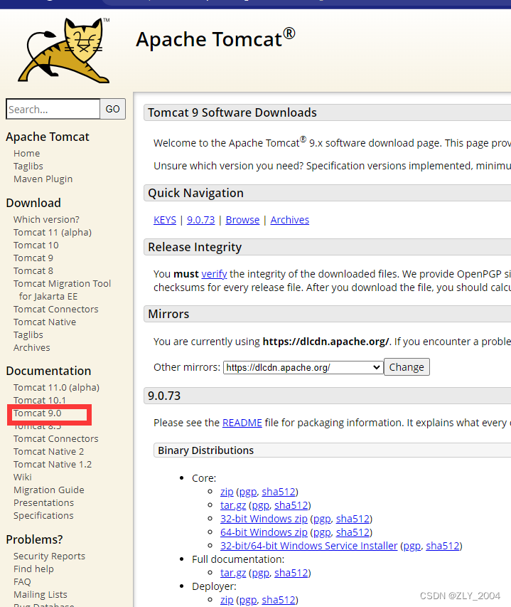Download the Deployer zip
Screen dimensions: 511x607
[x=227, y=600]
